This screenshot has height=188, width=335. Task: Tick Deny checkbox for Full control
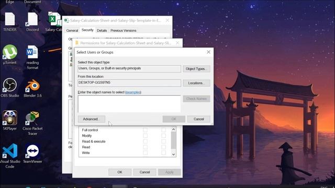pyautogui.click(x=163, y=130)
